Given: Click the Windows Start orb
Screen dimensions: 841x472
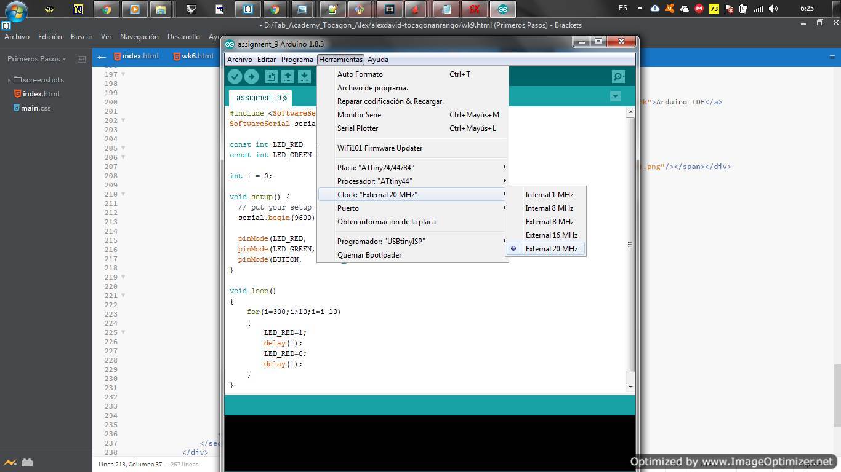Looking at the screenshot, I should (16, 10).
